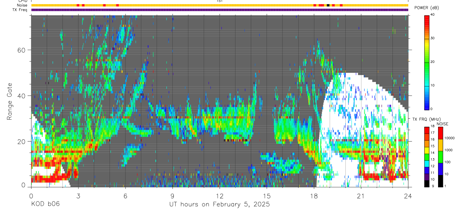This screenshot has width=459, height=212.
Task: Click the green noise swatch above 100
Action: pos(440,157)
